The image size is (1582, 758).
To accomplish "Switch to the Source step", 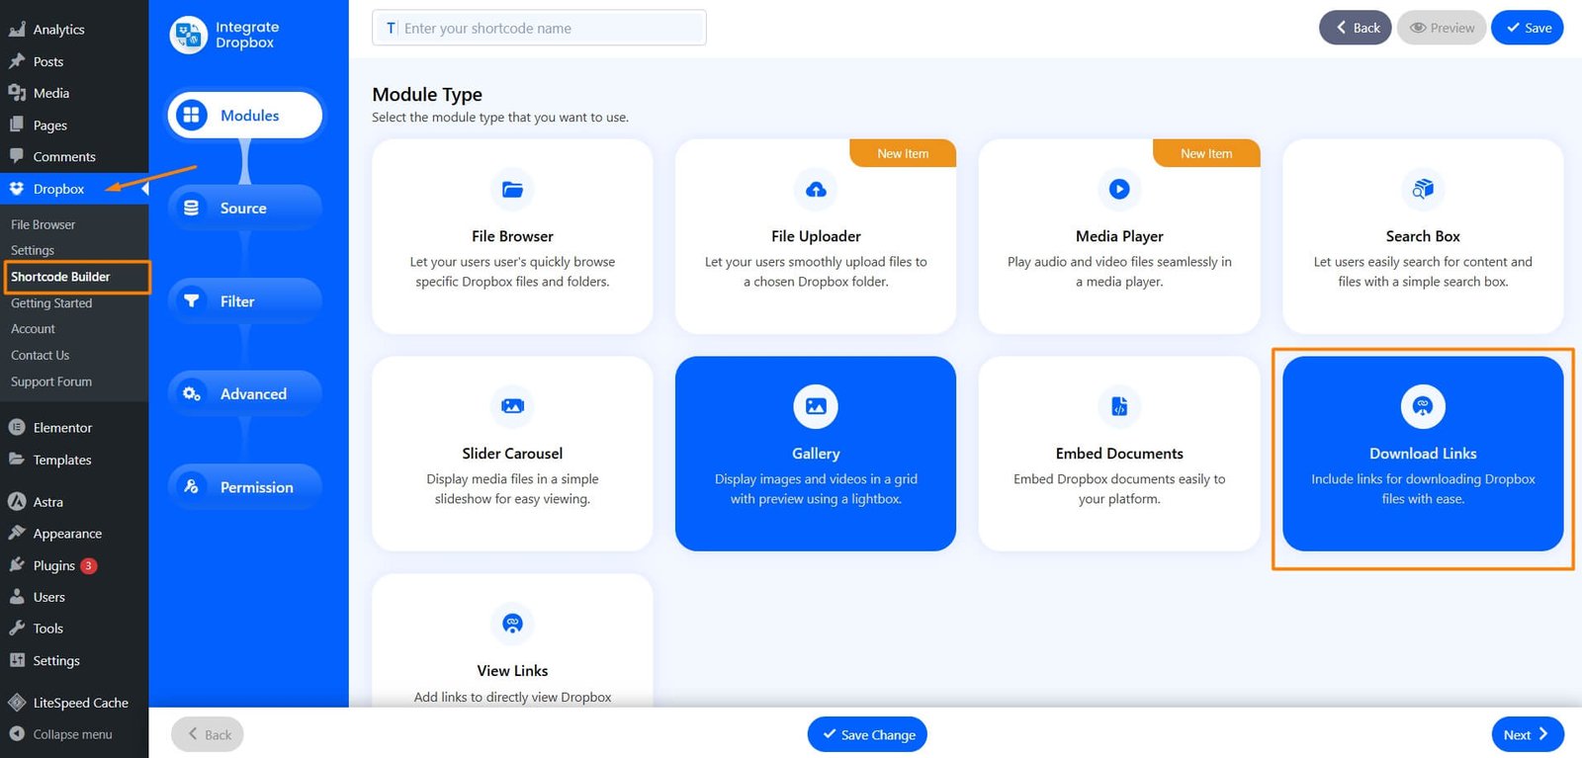I will pyautogui.click(x=244, y=208).
